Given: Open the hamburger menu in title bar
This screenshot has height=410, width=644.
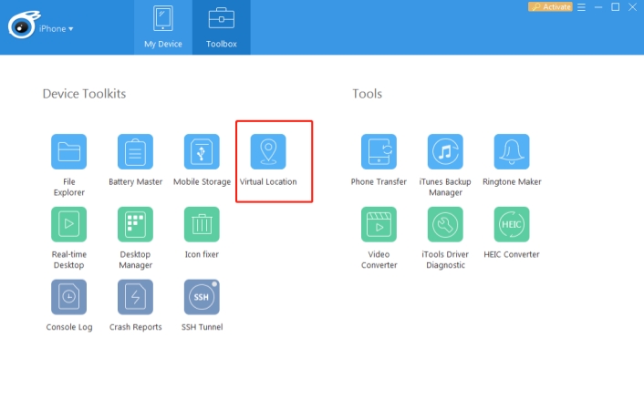Looking at the screenshot, I should point(581,7).
